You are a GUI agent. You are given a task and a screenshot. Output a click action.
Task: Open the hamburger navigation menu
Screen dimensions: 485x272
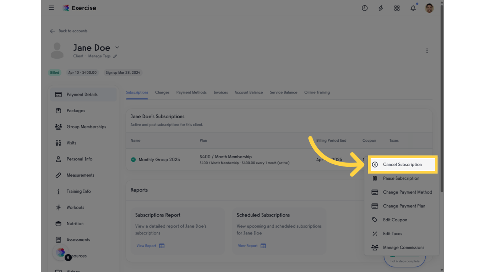click(x=51, y=7)
